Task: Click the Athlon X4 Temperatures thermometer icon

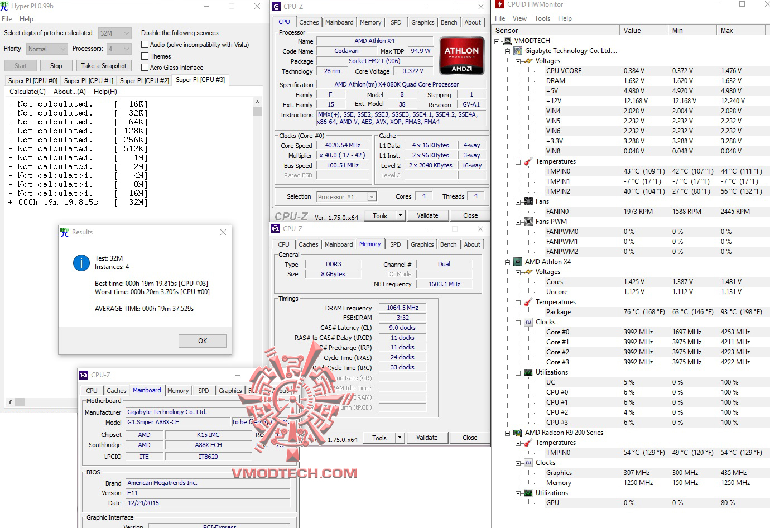Action: coord(528,302)
